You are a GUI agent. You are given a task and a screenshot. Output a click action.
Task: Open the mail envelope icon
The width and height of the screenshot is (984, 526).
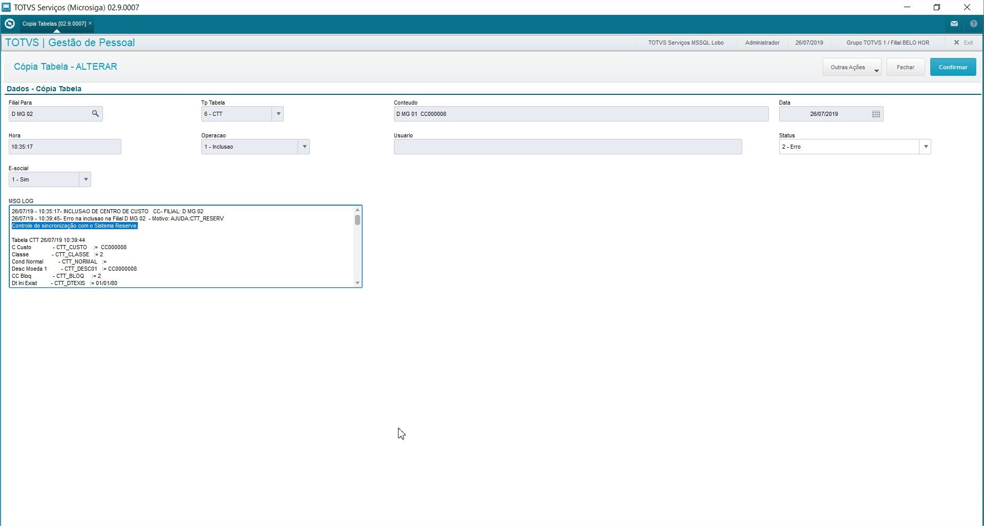pos(954,24)
